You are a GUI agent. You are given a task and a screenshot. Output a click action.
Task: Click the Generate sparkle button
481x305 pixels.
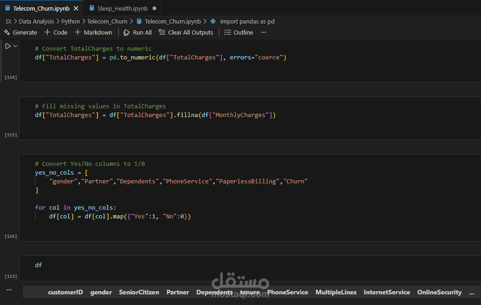tap(21, 32)
